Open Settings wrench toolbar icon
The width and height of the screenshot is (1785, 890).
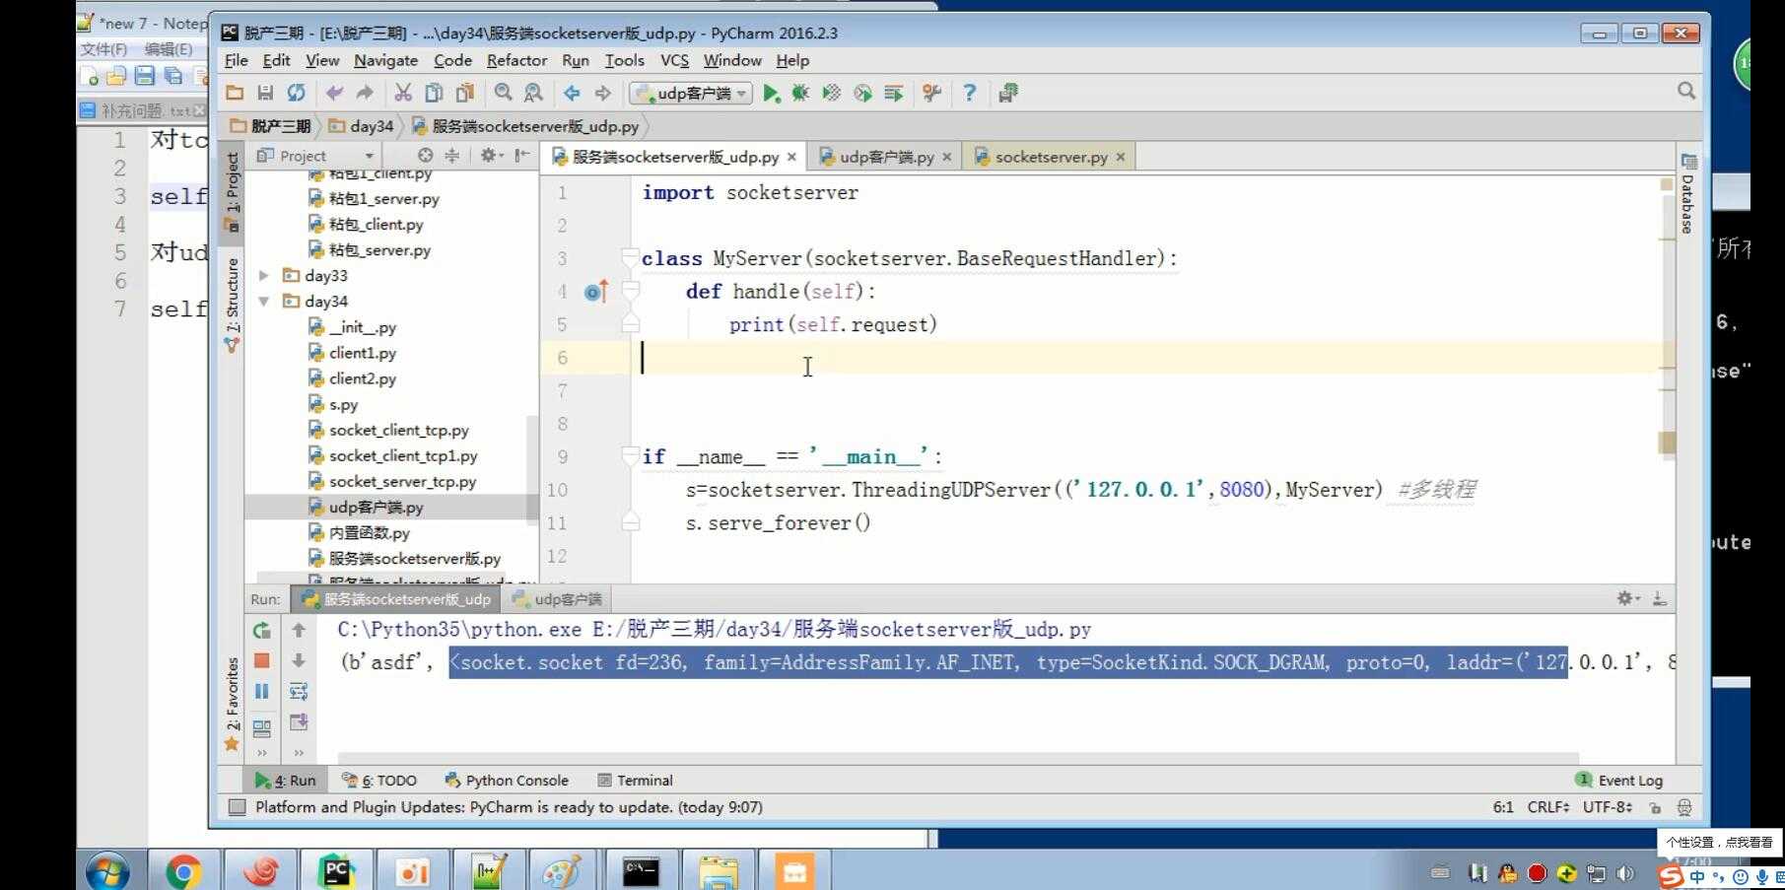(931, 93)
